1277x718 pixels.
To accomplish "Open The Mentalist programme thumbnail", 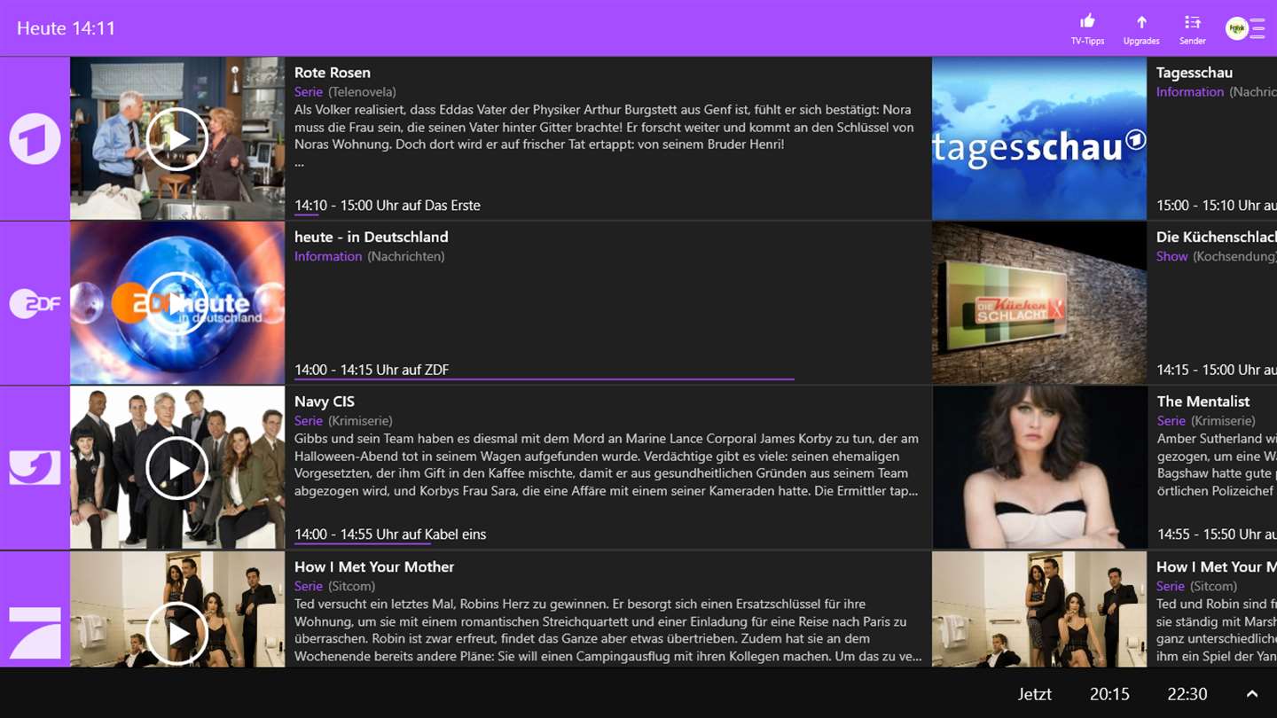I will click(x=1039, y=468).
